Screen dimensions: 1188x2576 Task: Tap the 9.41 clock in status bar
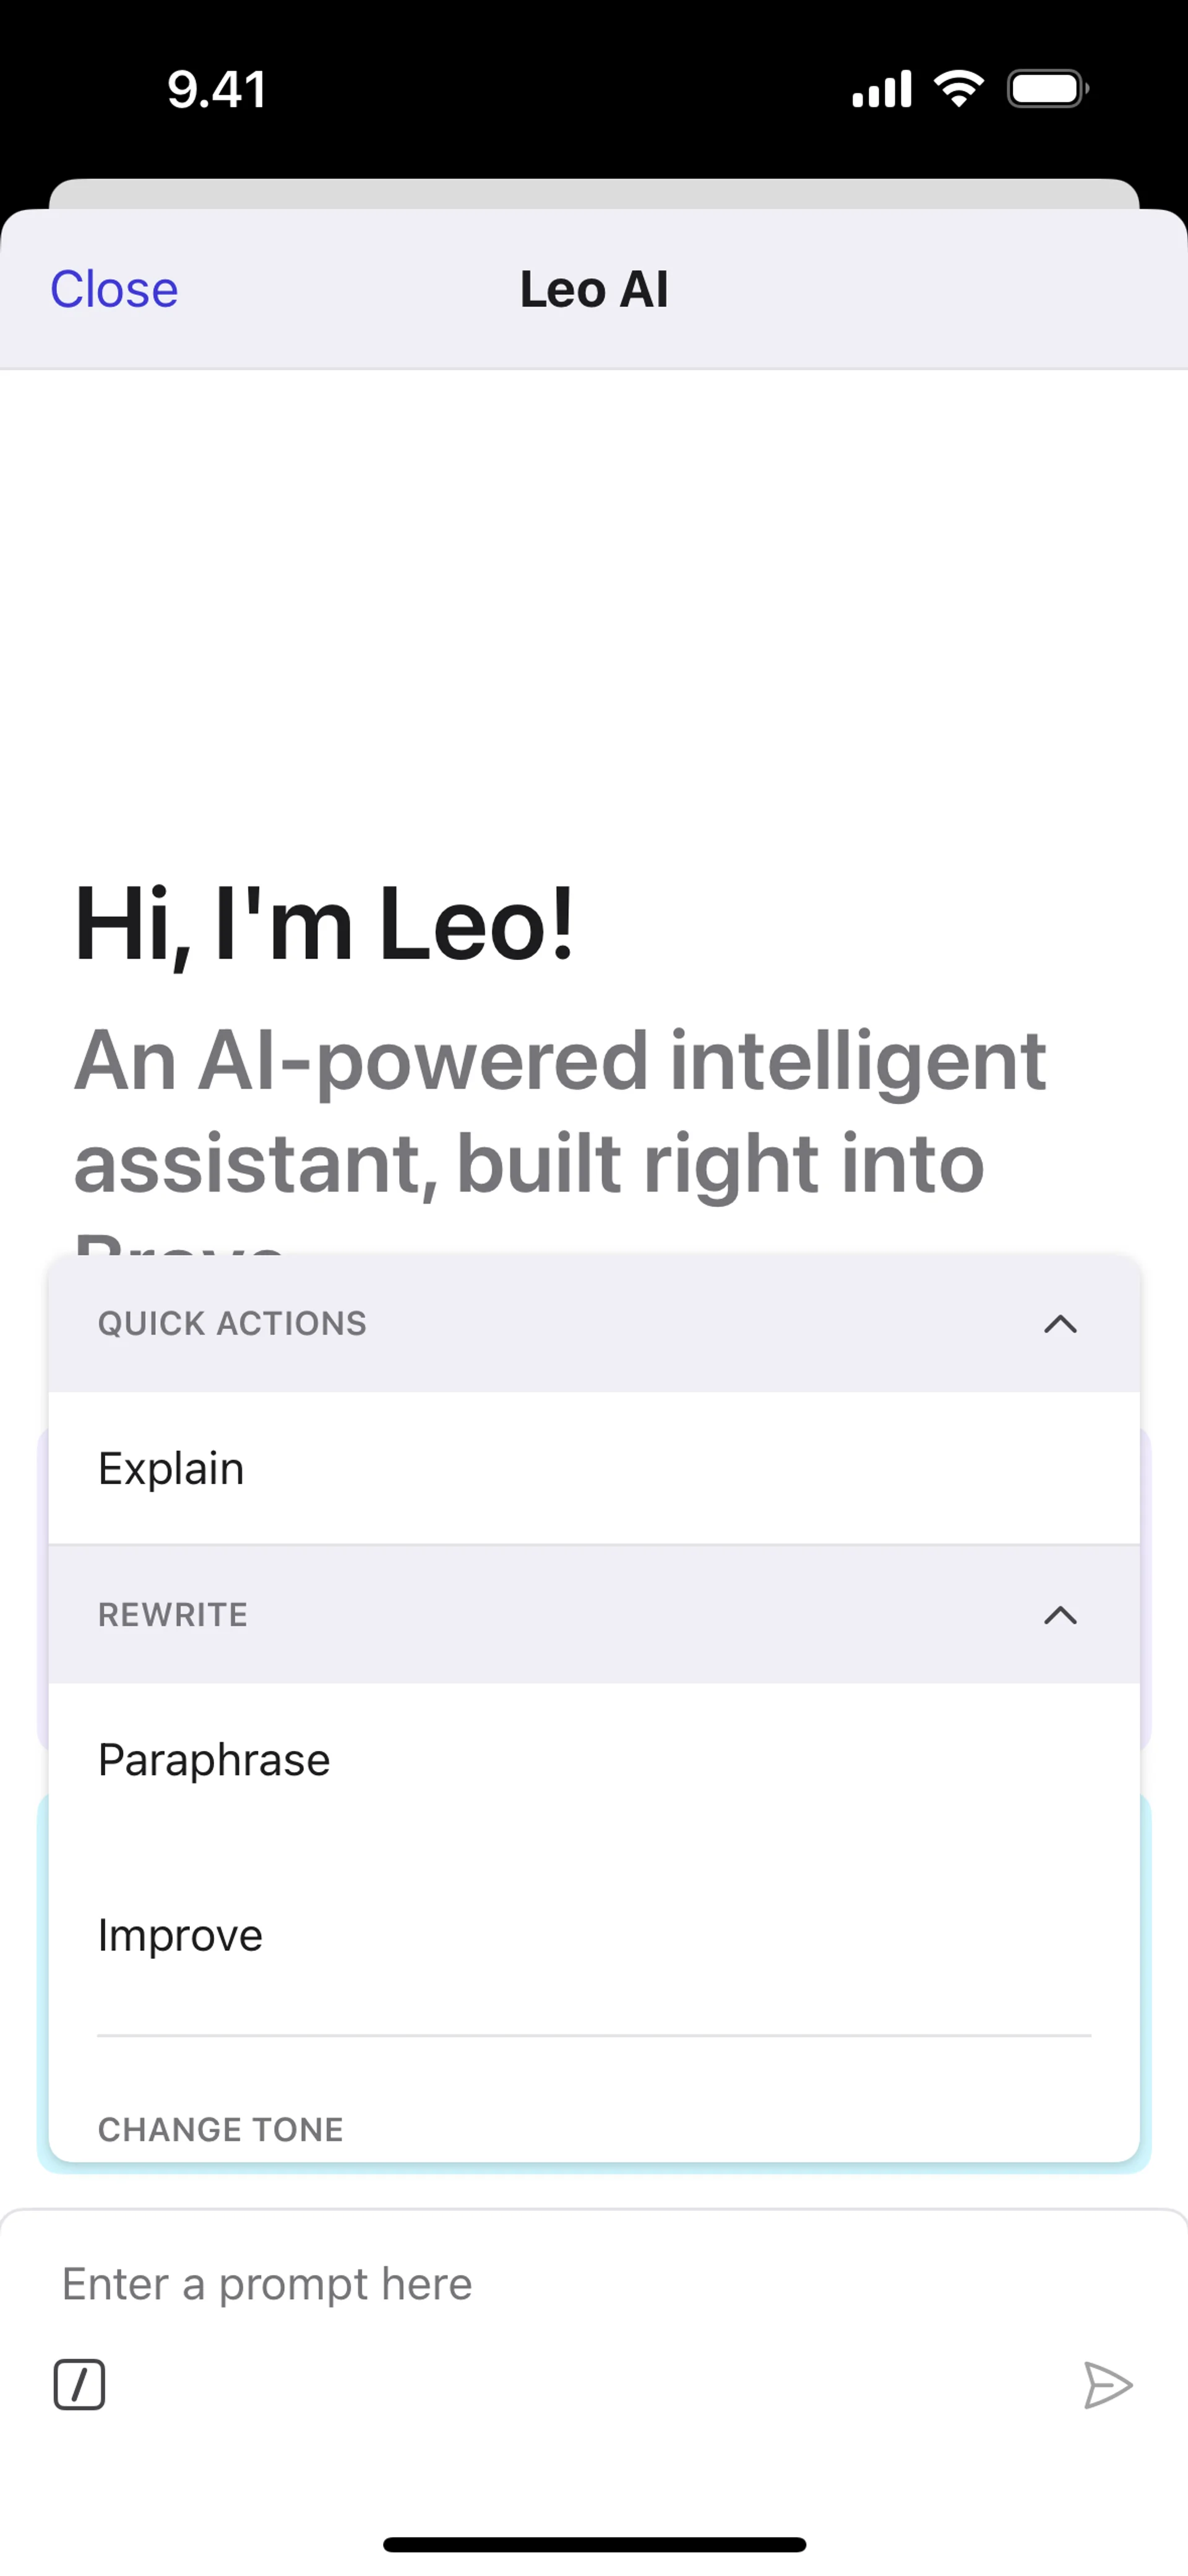pyautogui.click(x=216, y=89)
